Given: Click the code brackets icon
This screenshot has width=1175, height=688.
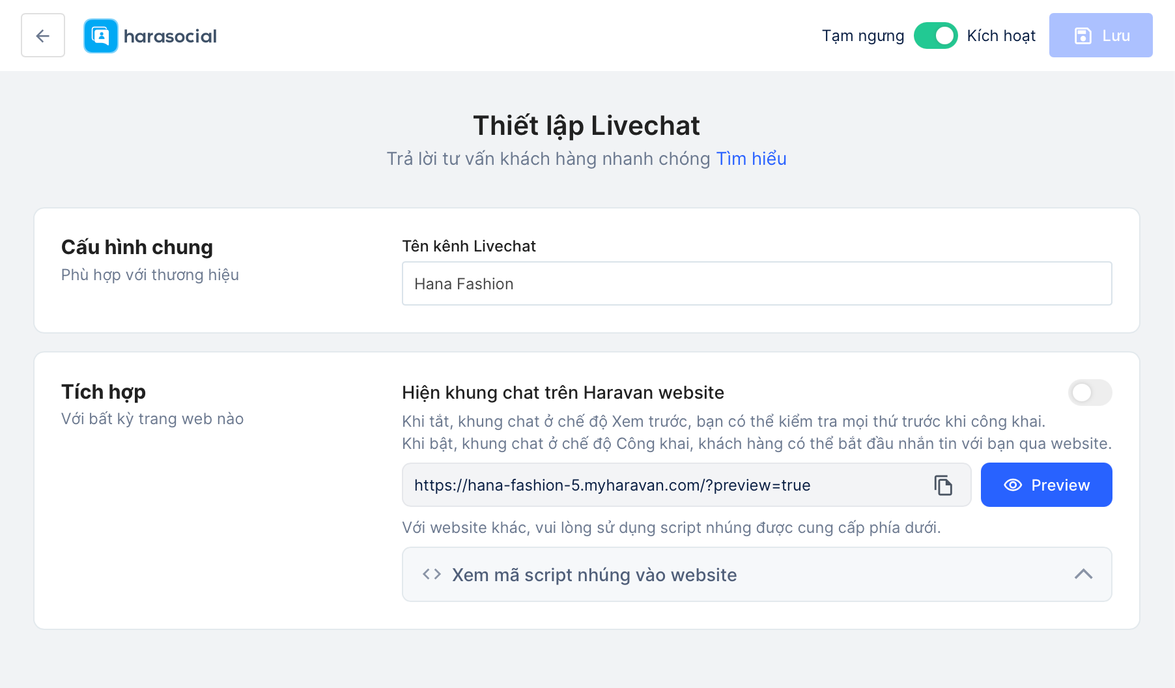Looking at the screenshot, I should (x=432, y=575).
